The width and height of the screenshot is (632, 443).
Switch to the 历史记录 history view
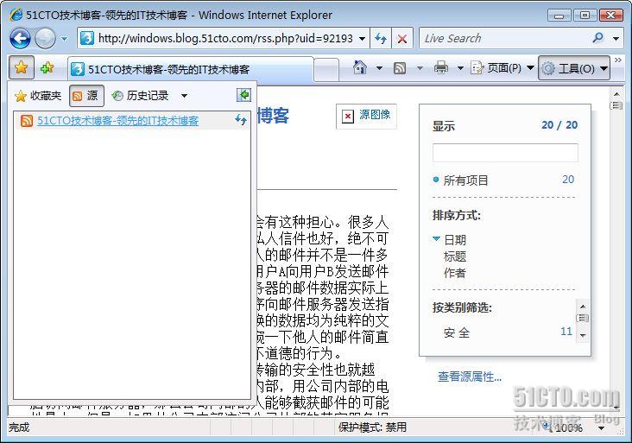[x=141, y=96]
